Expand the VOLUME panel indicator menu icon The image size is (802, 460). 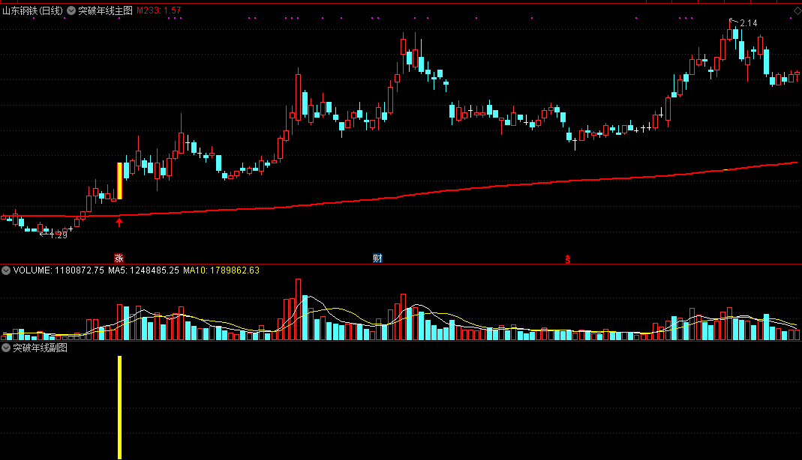[x=6, y=270]
